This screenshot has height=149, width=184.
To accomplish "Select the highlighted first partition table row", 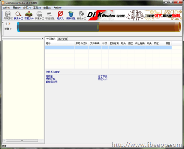I will 108,48.
